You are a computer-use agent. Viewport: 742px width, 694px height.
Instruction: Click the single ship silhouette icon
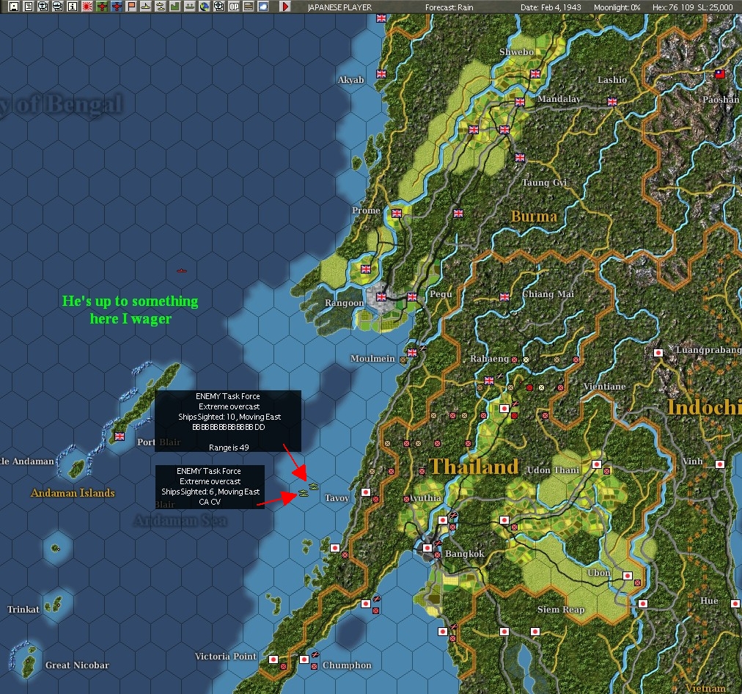click(146, 6)
